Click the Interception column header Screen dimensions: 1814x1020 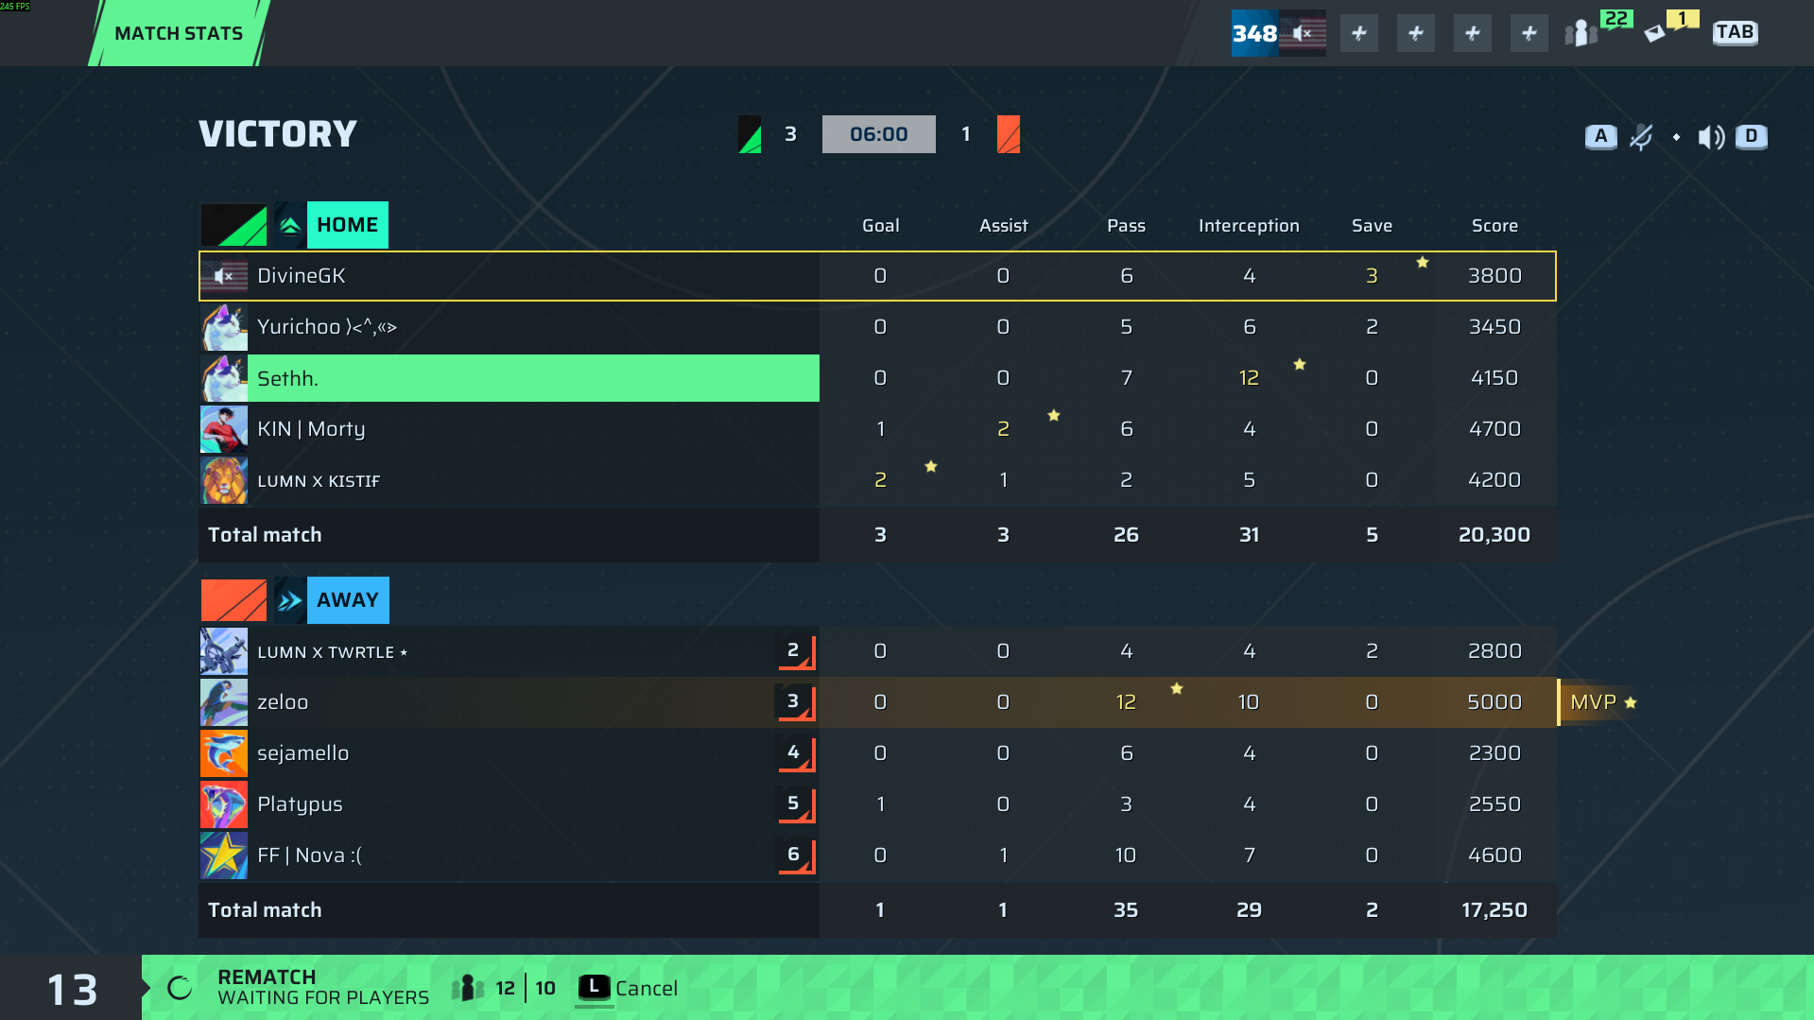tap(1249, 225)
